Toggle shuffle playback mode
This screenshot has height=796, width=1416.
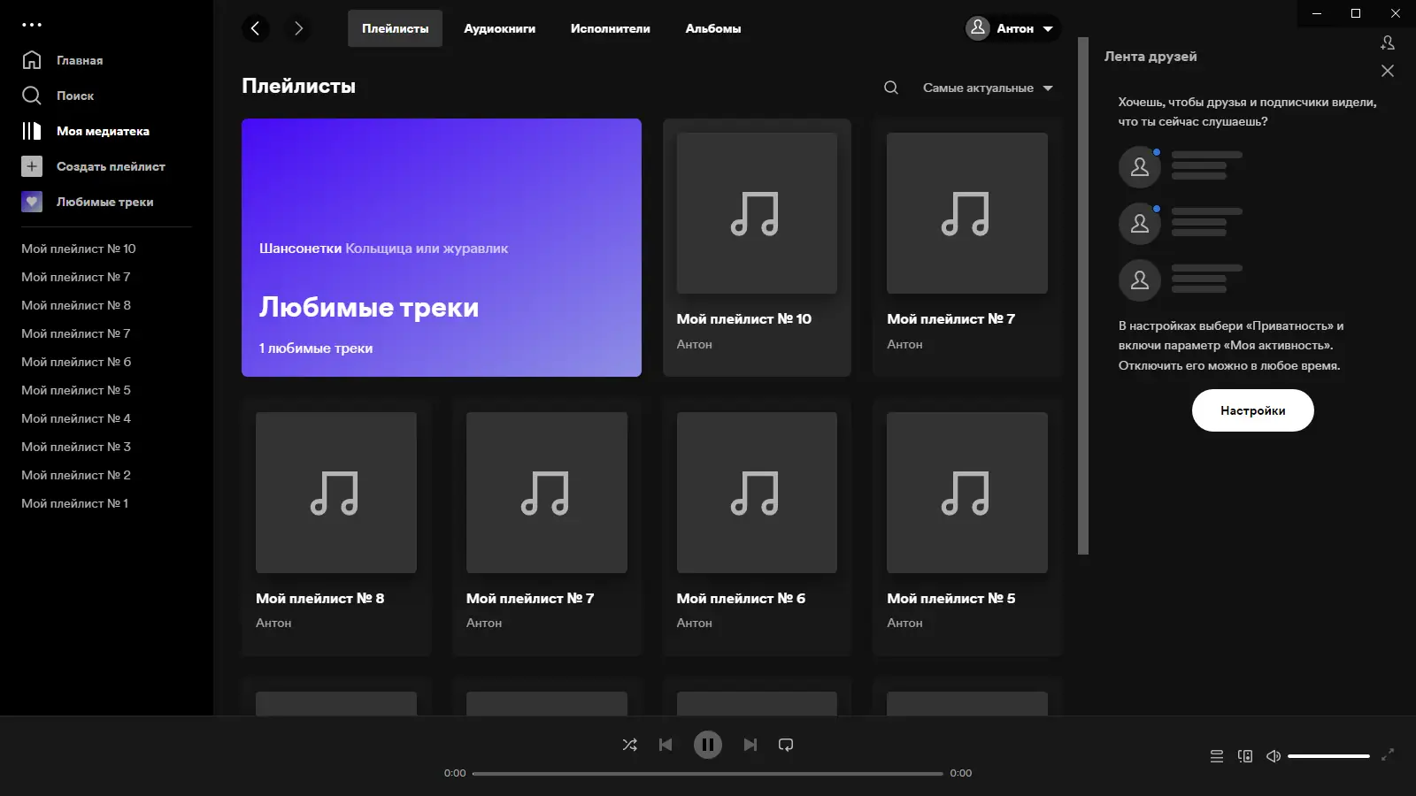click(x=630, y=745)
